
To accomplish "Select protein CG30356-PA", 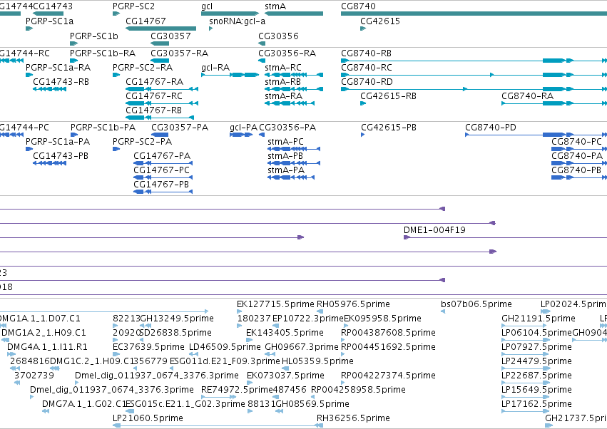I will [262, 135].
